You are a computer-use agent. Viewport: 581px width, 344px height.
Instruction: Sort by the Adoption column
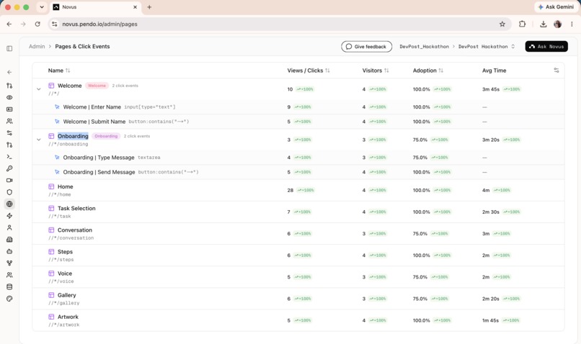[x=428, y=71]
